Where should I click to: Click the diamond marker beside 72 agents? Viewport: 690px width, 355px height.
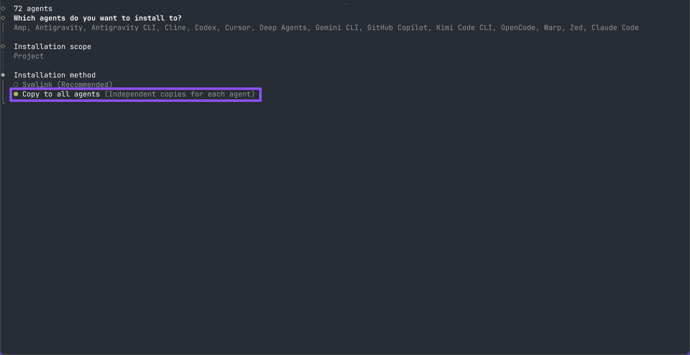click(x=3, y=8)
